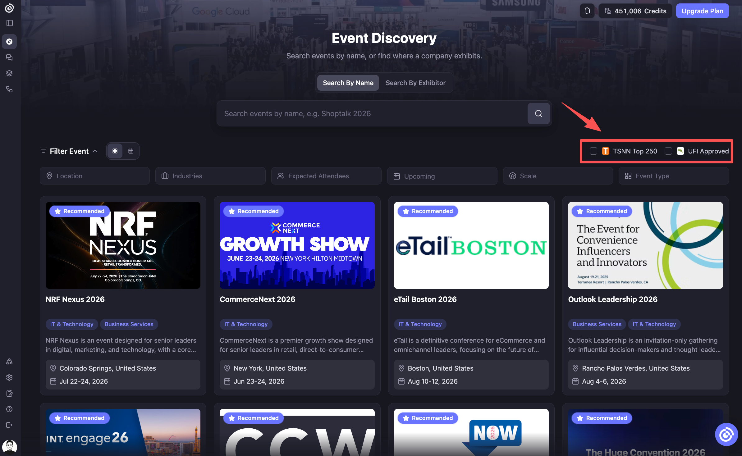Enable the TSNN Top 250 checkbox
This screenshot has height=456, width=742.
click(593, 151)
